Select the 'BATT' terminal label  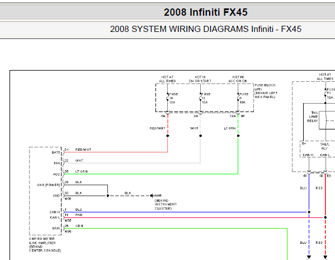click(x=56, y=152)
